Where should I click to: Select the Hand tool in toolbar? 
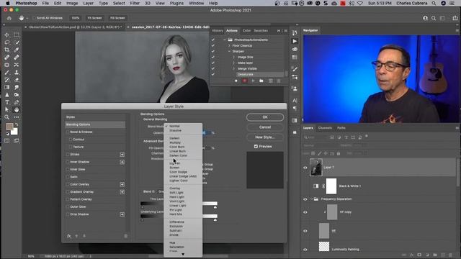click(17, 110)
